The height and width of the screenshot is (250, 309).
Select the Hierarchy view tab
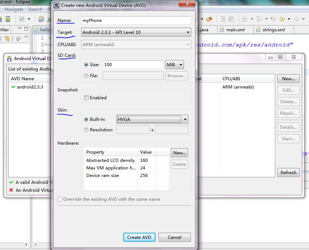[x=5, y=29]
